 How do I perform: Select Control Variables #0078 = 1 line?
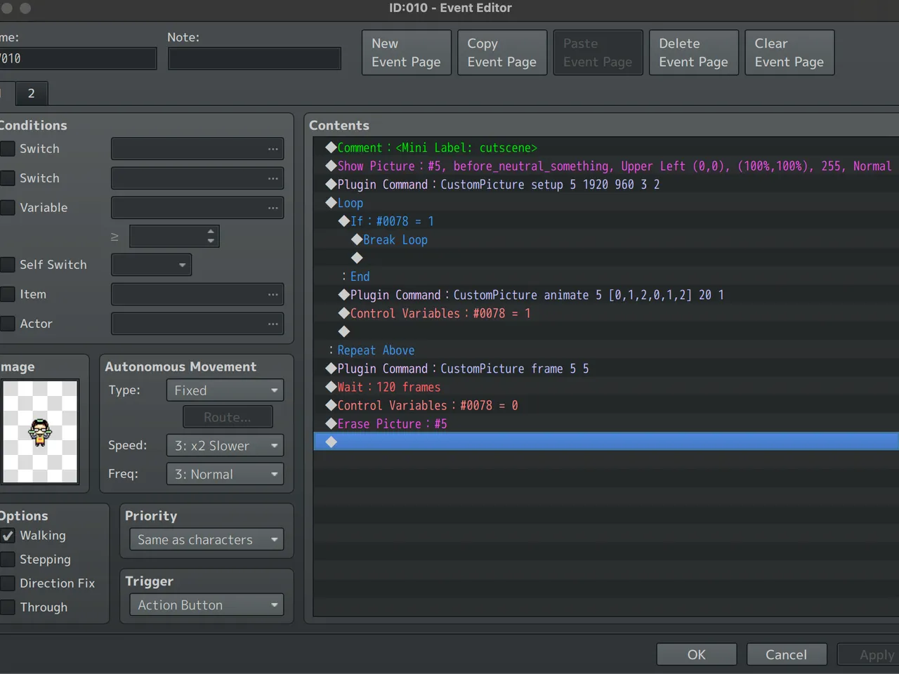click(606, 313)
